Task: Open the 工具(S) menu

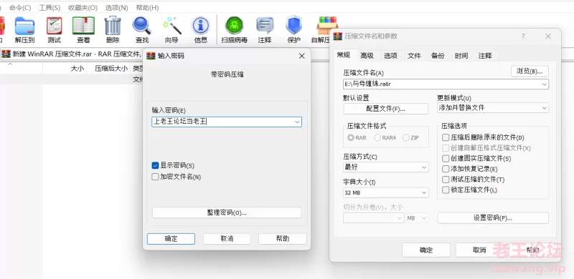Action: point(50,8)
